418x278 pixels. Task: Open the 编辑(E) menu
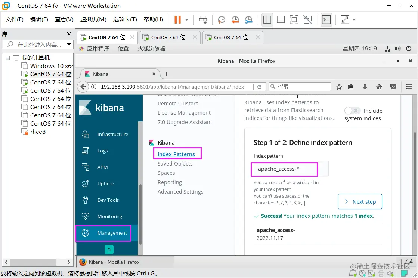tap(39, 19)
